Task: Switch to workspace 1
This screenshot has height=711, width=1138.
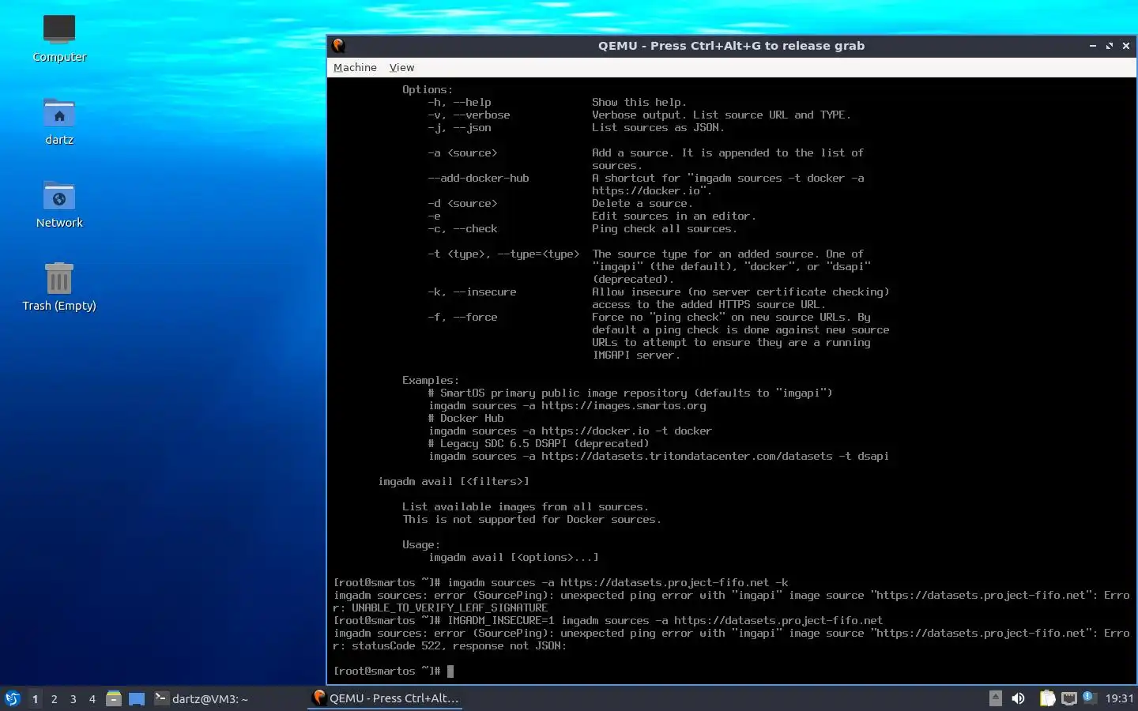Action: pyautogui.click(x=35, y=698)
